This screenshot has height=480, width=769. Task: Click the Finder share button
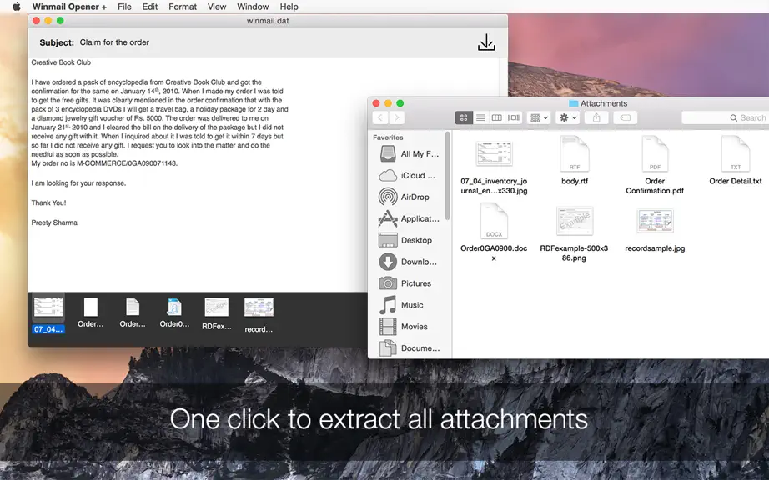[596, 117]
